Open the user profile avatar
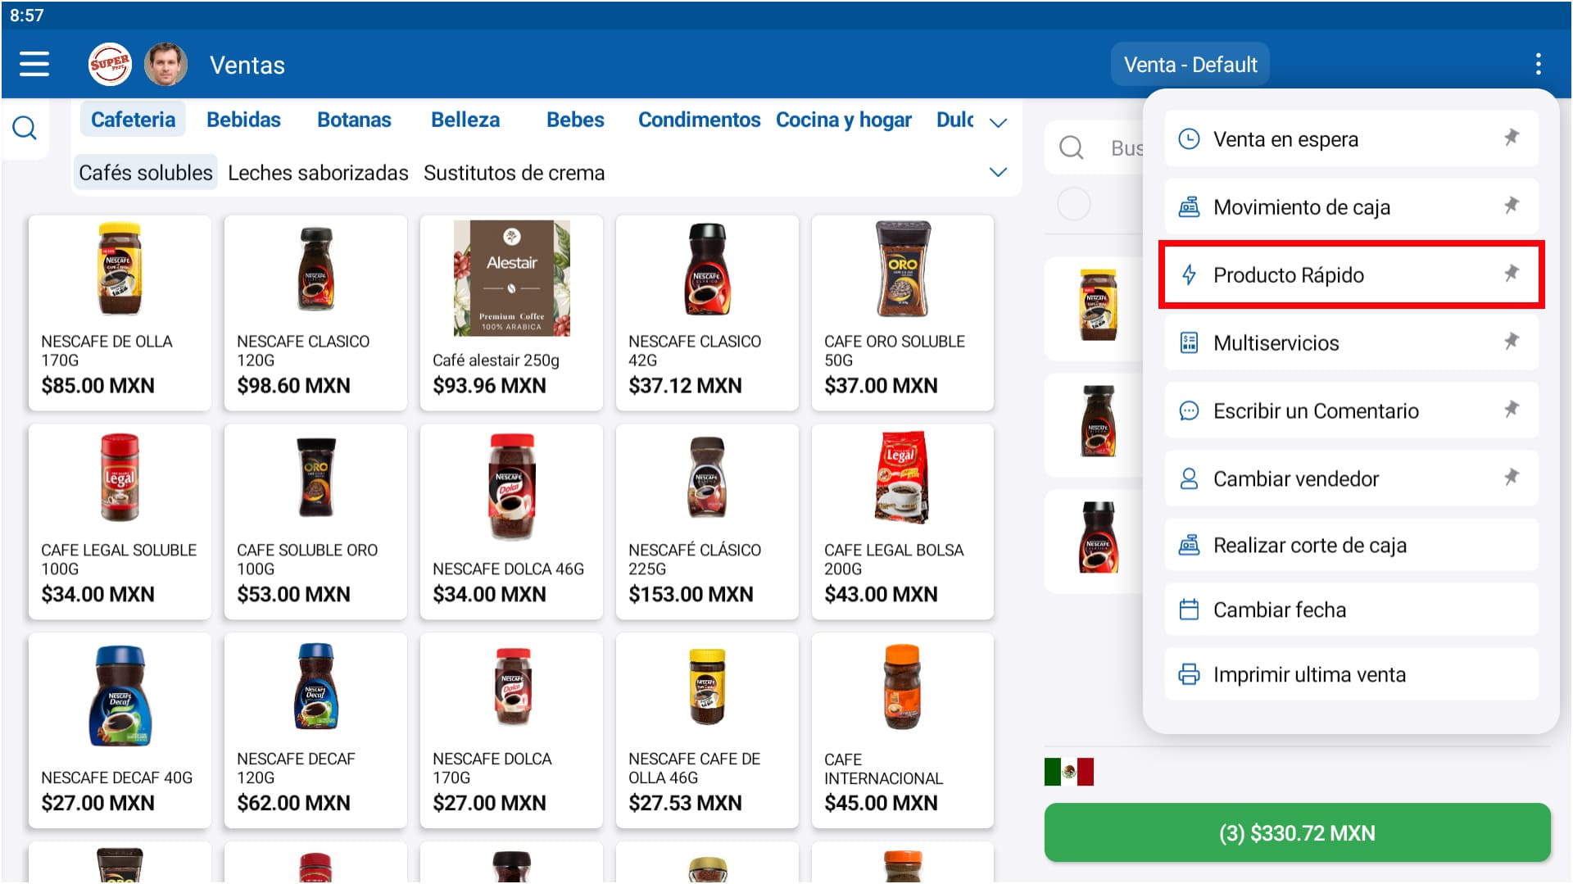 (165, 64)
